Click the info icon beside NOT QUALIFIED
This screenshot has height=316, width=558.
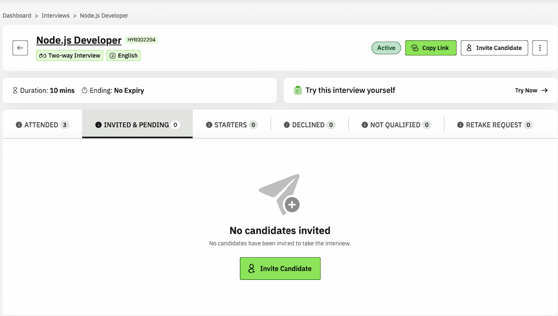coord(365,125)
